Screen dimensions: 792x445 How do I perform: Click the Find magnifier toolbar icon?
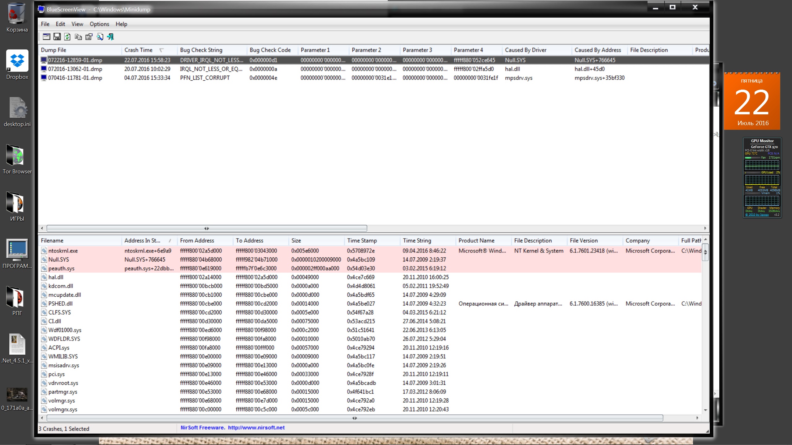[100, 37]
